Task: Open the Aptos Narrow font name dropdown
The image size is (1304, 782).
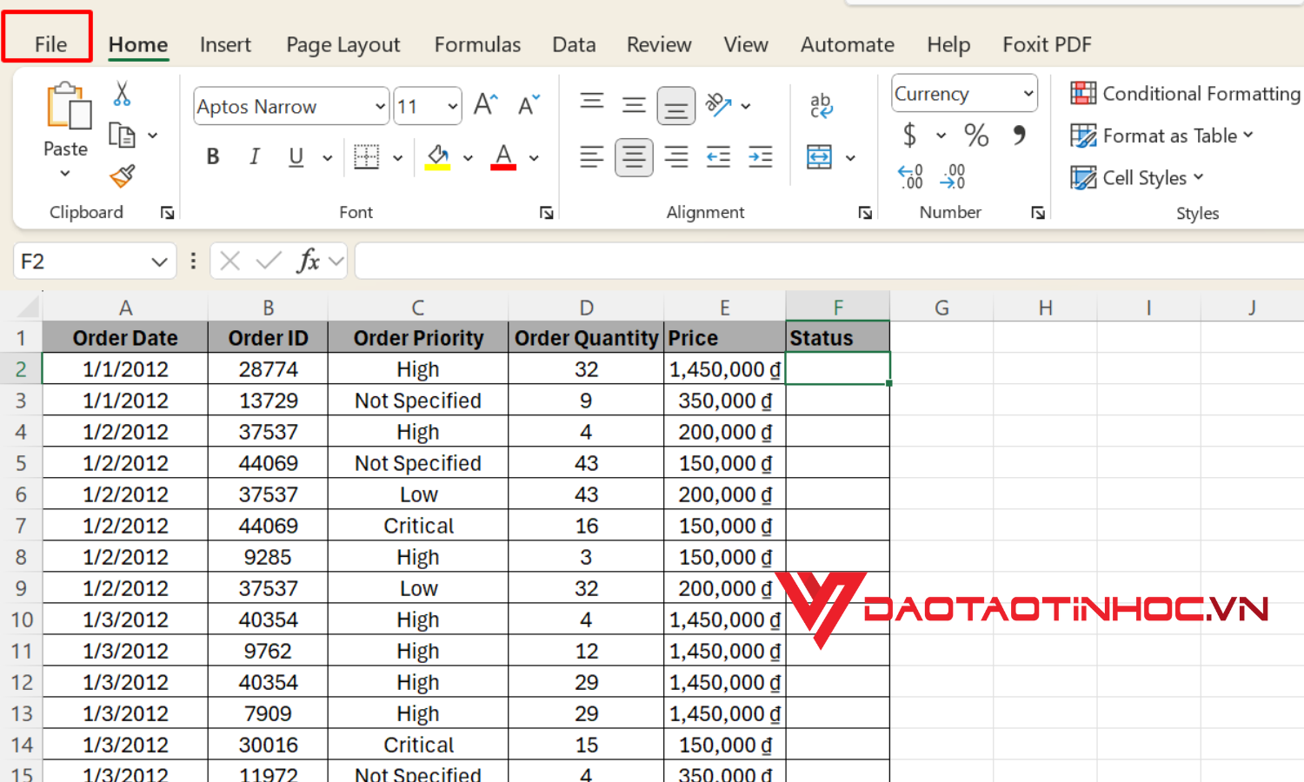Action: [380, 107]
